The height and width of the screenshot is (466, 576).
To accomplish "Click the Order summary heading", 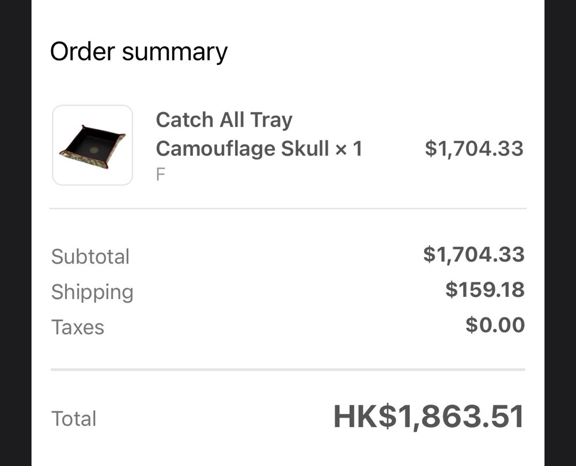I will pyautogui.click(x=139, y=51).
